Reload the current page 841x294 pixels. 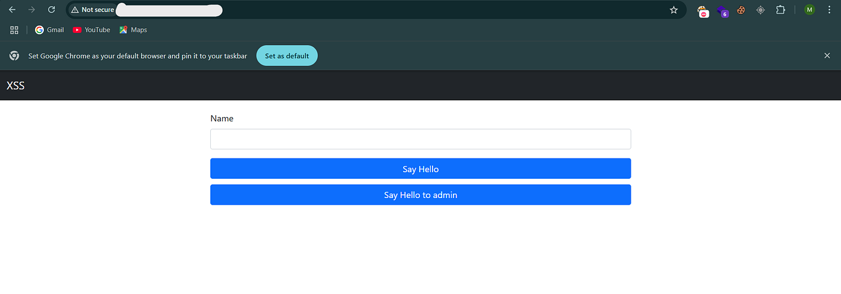pyautogui.click(x=52, y=10)
